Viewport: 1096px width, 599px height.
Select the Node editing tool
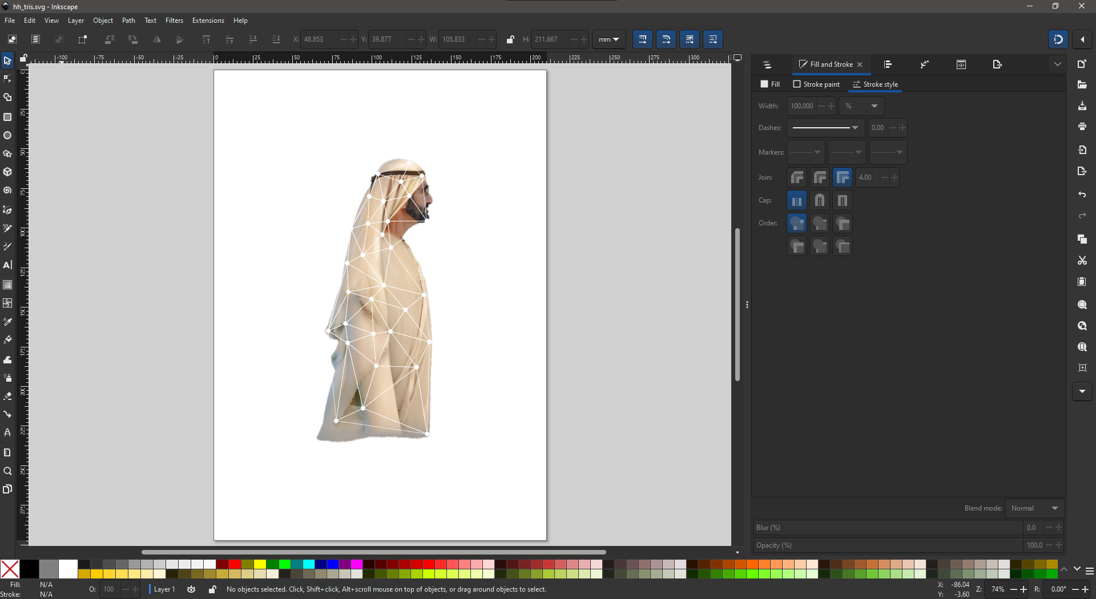point(7,79)
